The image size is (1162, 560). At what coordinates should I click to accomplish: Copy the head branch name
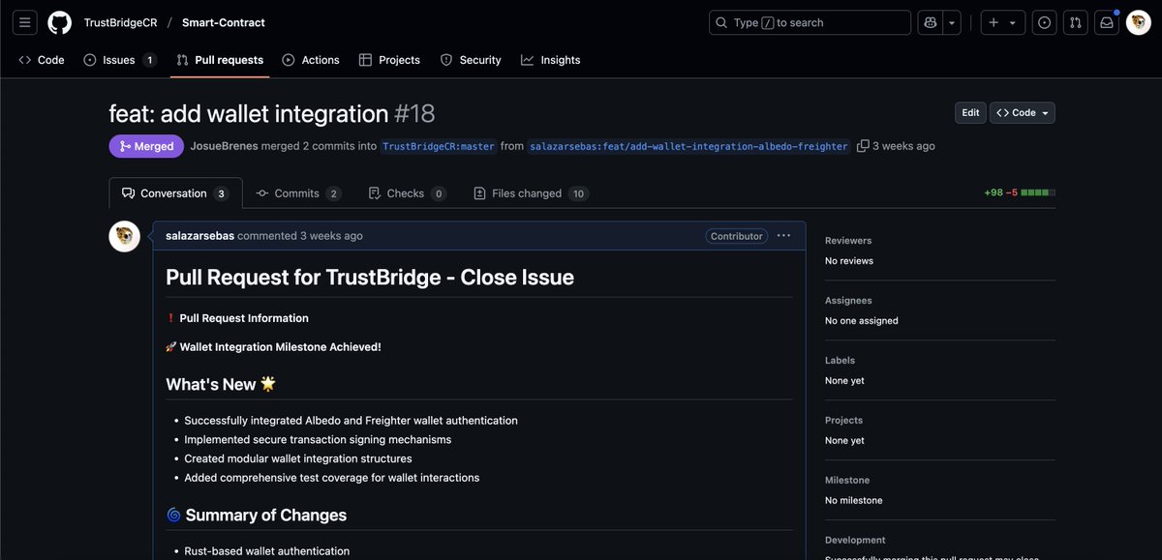[863, 146]
